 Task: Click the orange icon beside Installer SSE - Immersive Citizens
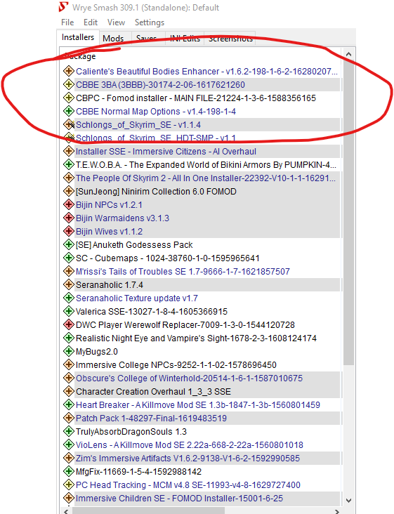(69, 152)
